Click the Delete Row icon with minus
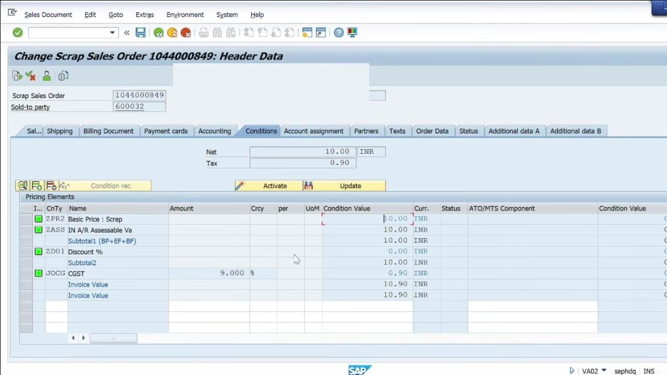Screen dimensions: 667x375 click(x=51, y=186)
